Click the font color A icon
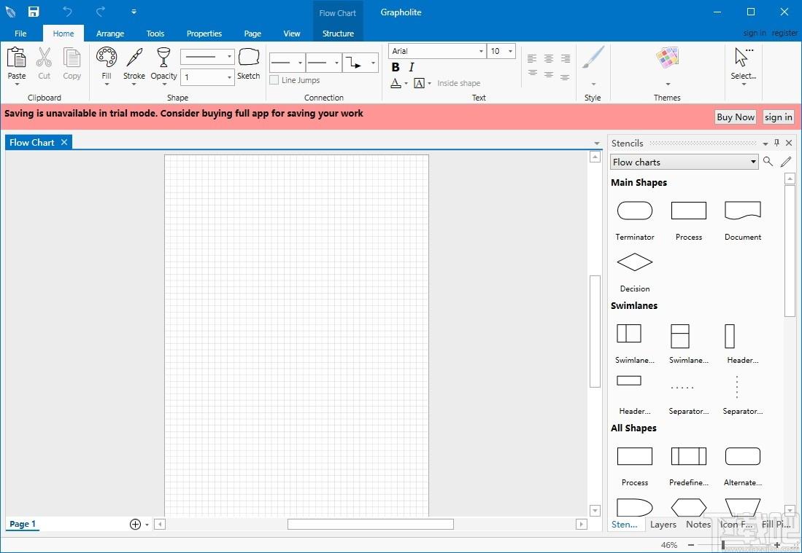Image resolution: width=802 pixels, height=553 pixels. (396, 83)
